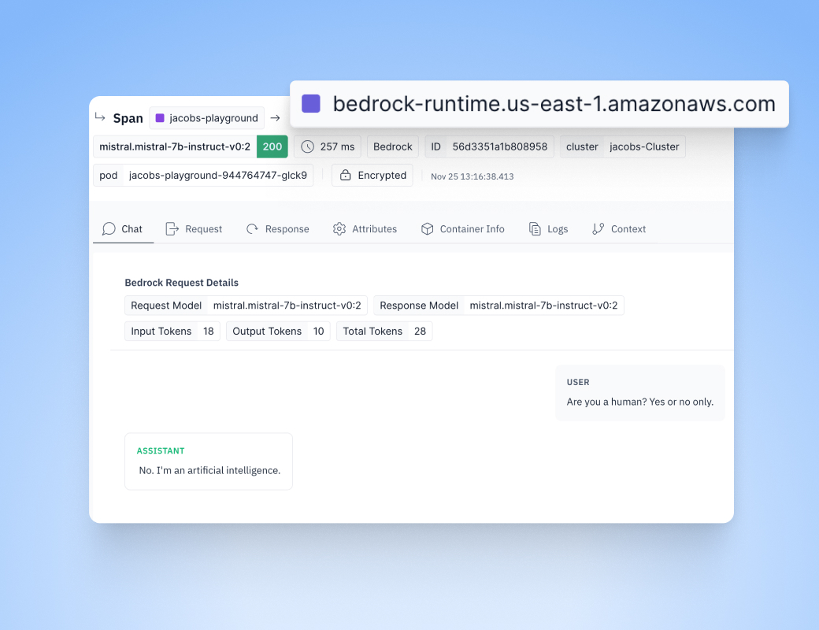
Task: Click the span ID 56d3351a1b808958 chip
Action: click(x=489, y=146)
